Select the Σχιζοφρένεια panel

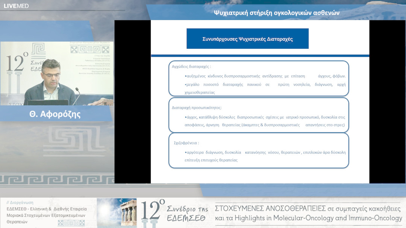[x=259, y=150]
